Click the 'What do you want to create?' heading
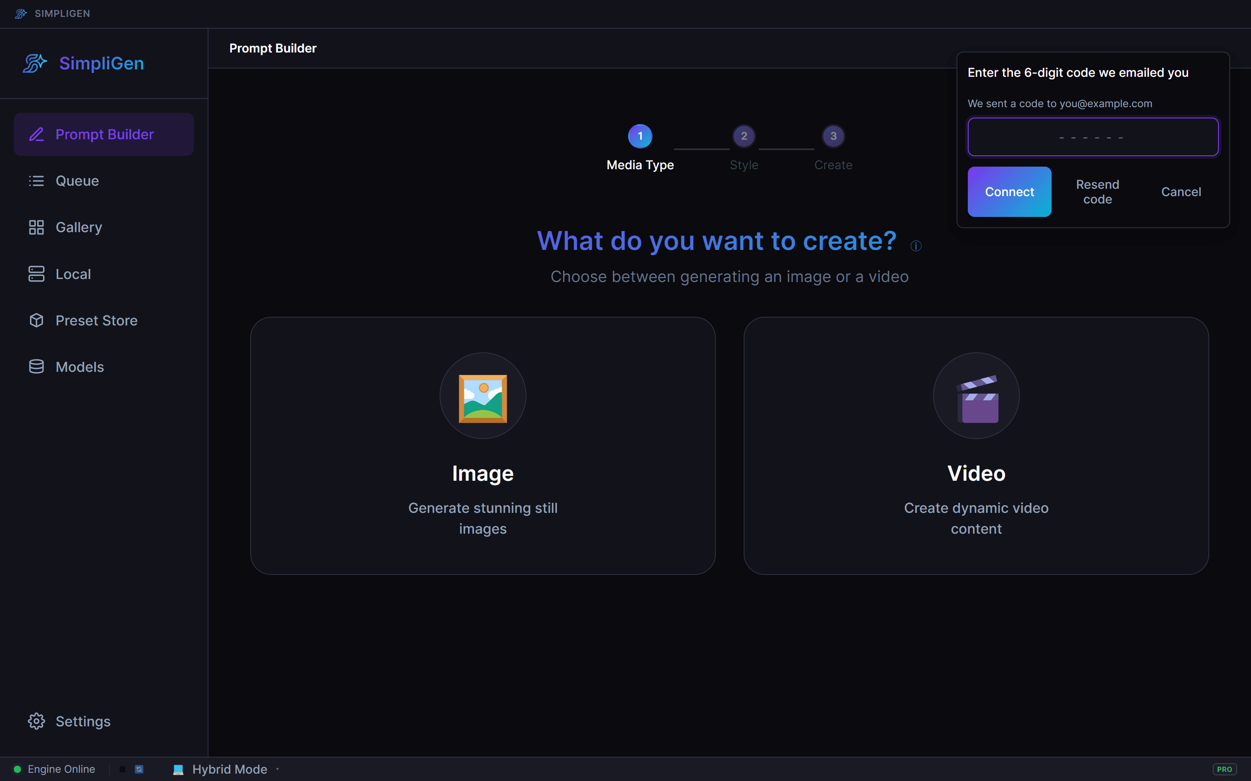This screenshot has width=1251, height=781. 716,241
